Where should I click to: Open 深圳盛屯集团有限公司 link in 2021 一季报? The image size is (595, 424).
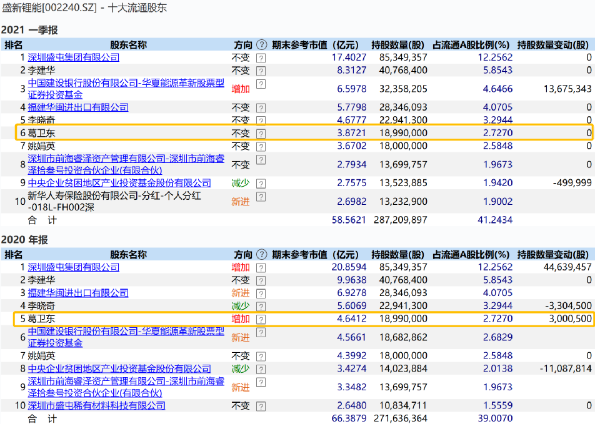73,57
